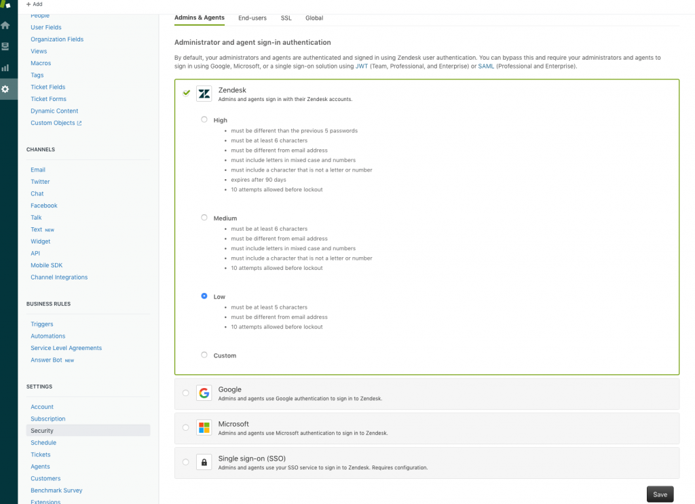This screenshot has width=695, height=504.
Task: Open the Twitter channel settings
Action: (x=40, y=182)
